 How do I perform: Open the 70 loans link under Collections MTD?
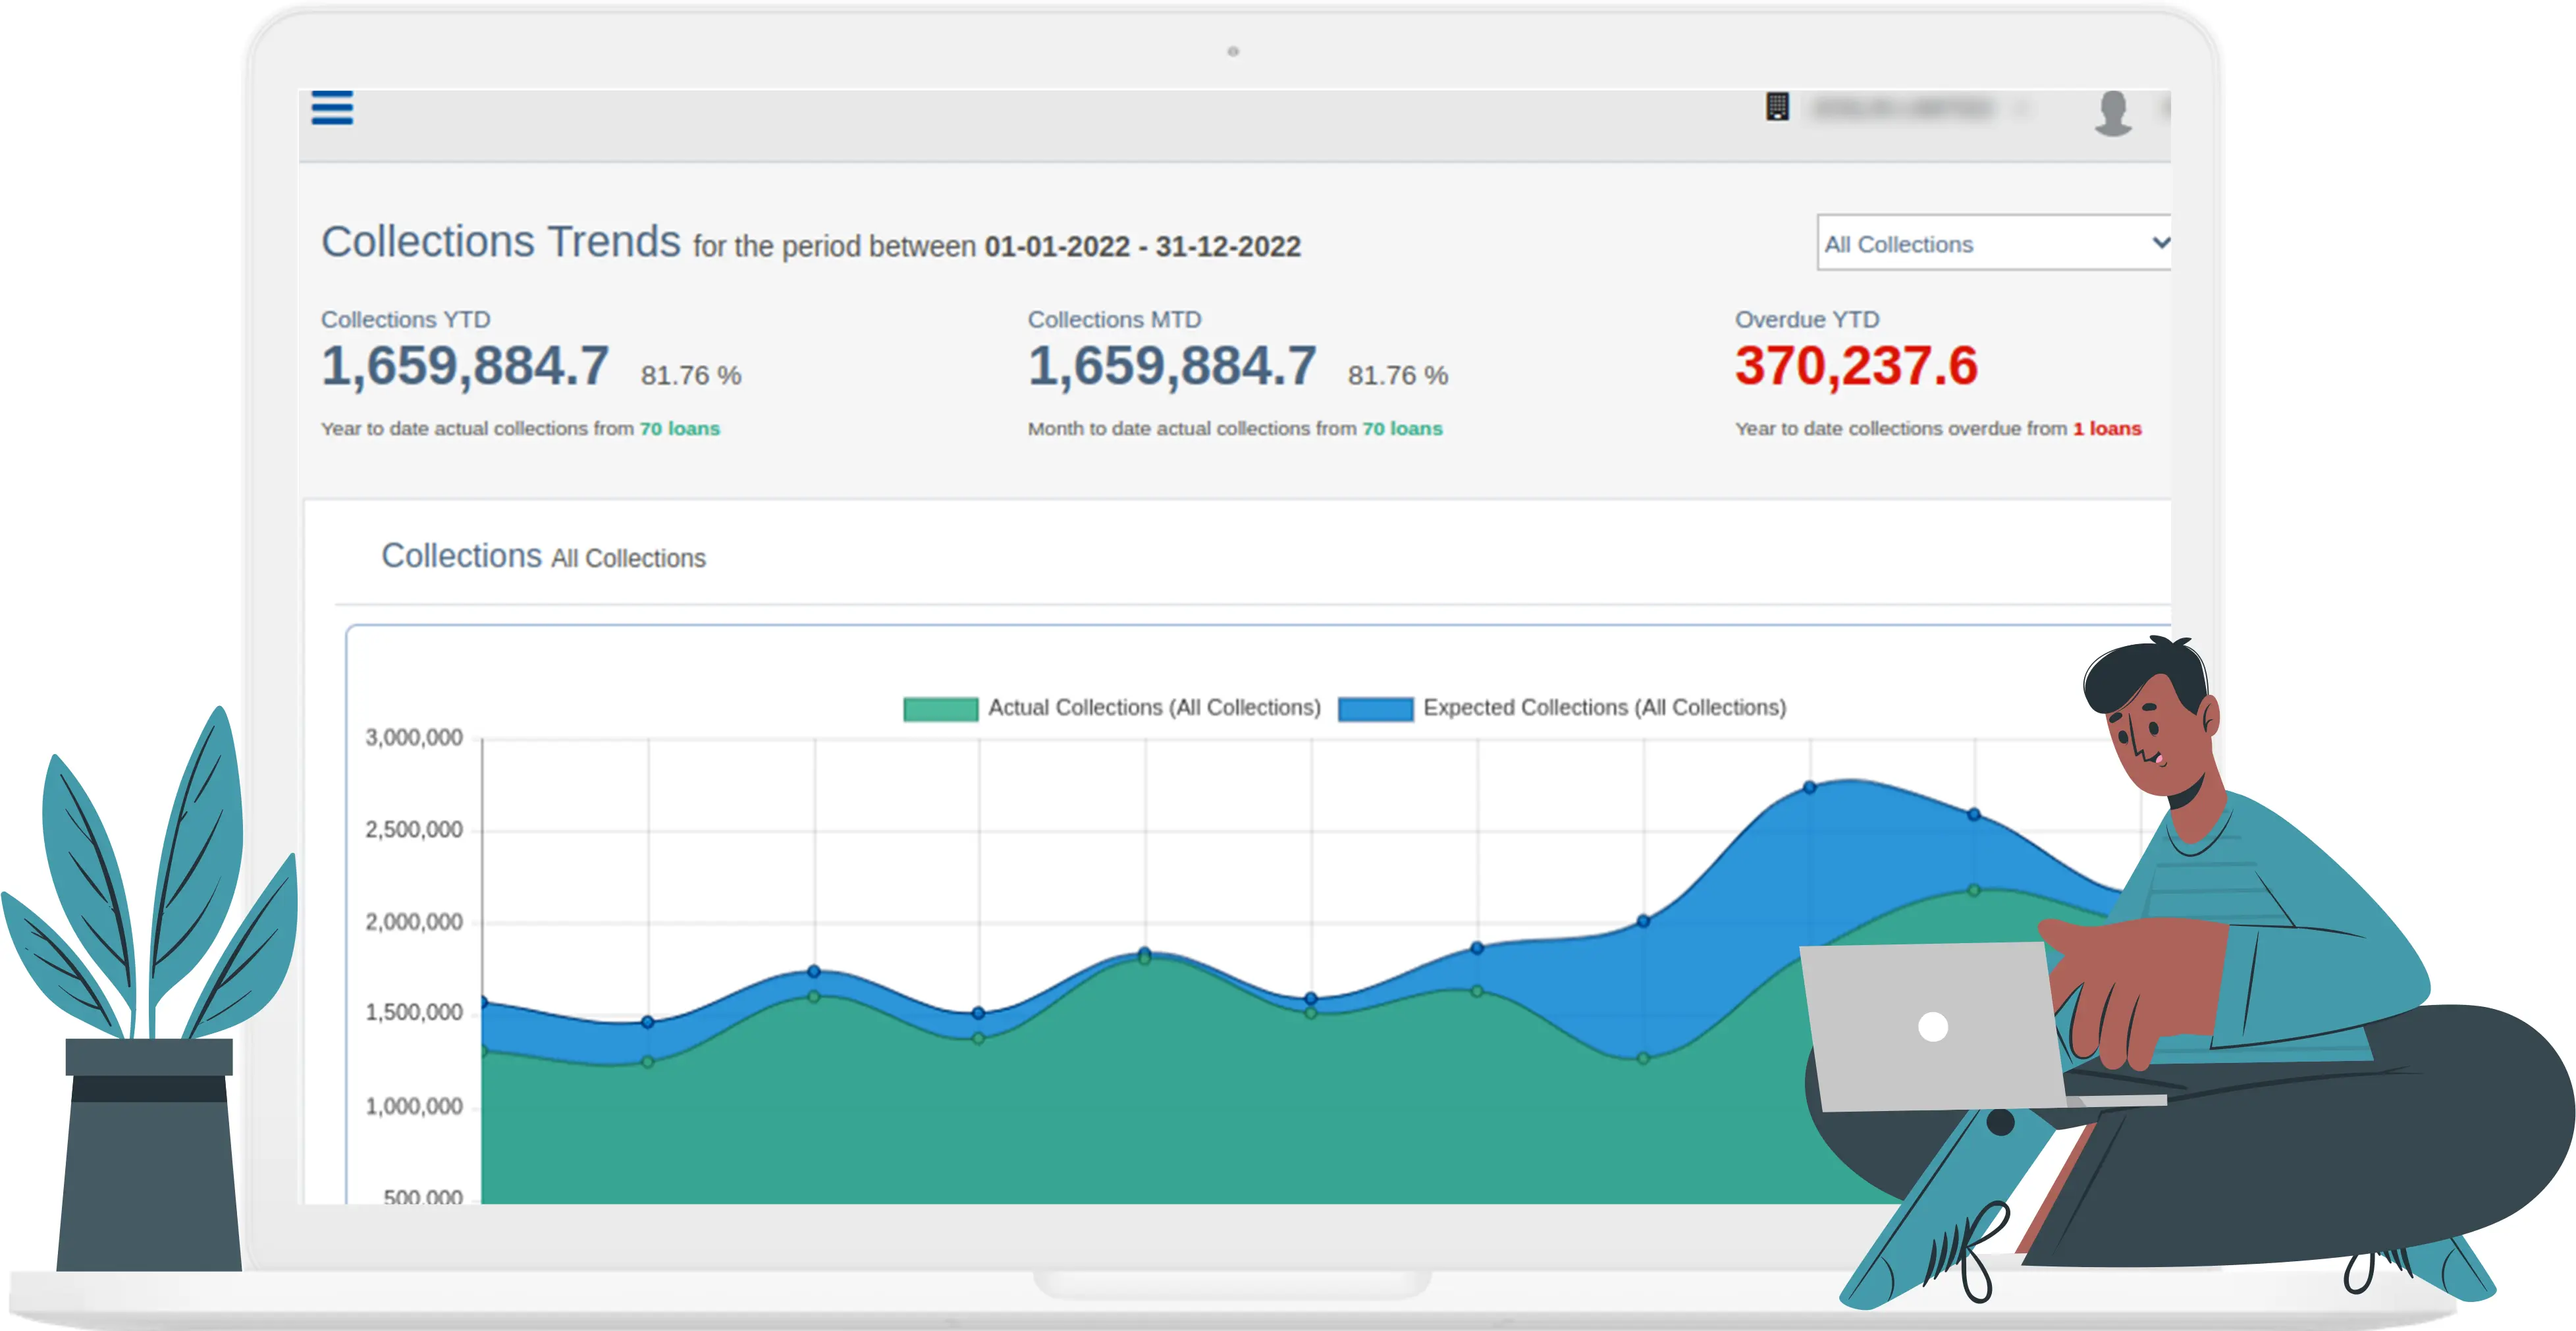click(x=1402, y=428)
